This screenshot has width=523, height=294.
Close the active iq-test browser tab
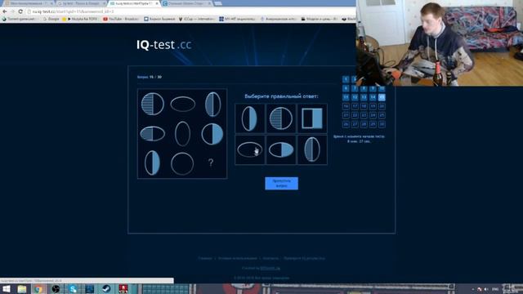coord(157,3)
